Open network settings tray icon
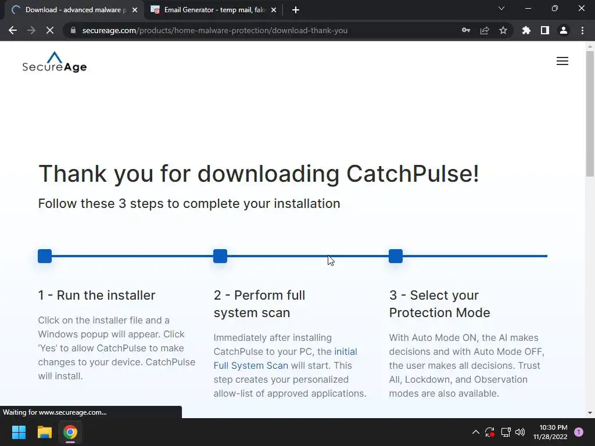Image resolution: width=595 pixels, height=446 pixels. [x=506, y=432]
